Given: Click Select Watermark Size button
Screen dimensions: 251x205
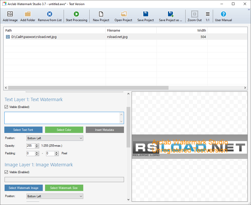Looking at the screenshot, I should pos(64,188).
